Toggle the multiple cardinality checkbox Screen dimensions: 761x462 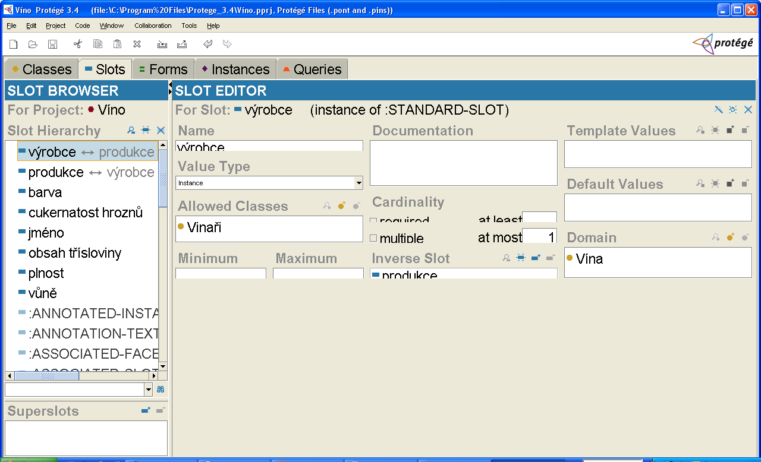[x=373, y=238]
